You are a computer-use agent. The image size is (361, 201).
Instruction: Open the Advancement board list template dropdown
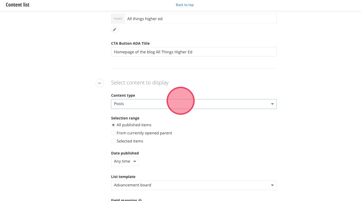tap(189, 185)
